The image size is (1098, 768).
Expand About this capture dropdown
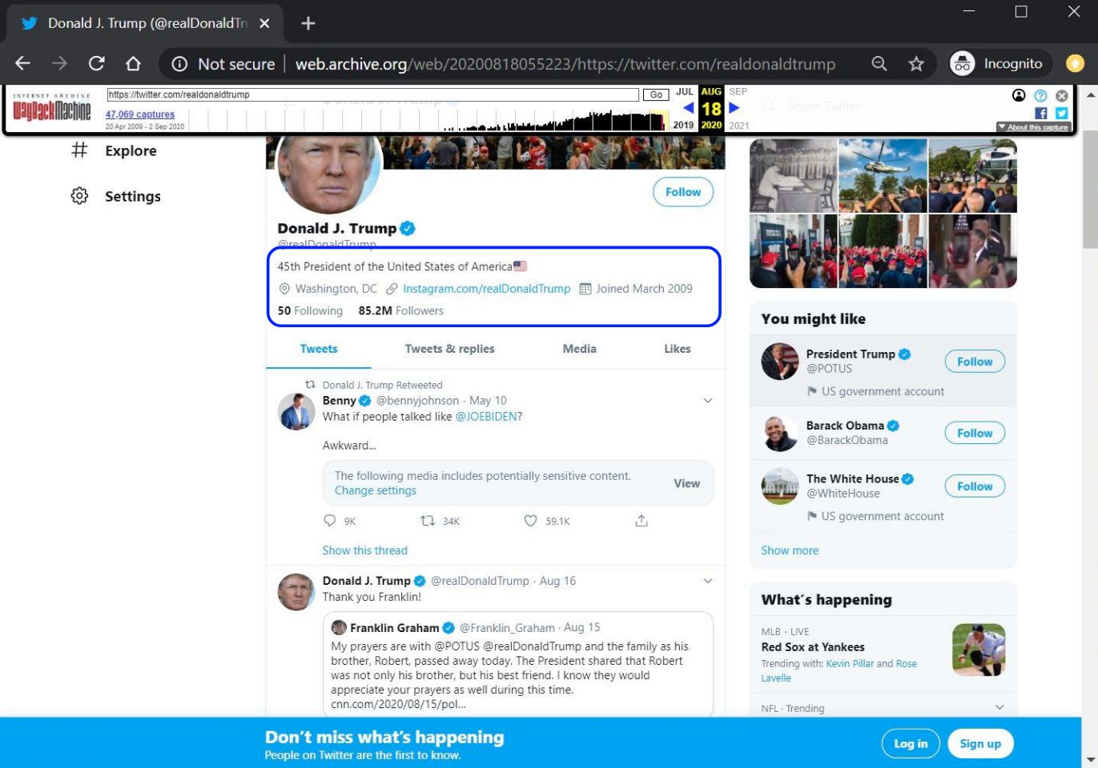1033,126
